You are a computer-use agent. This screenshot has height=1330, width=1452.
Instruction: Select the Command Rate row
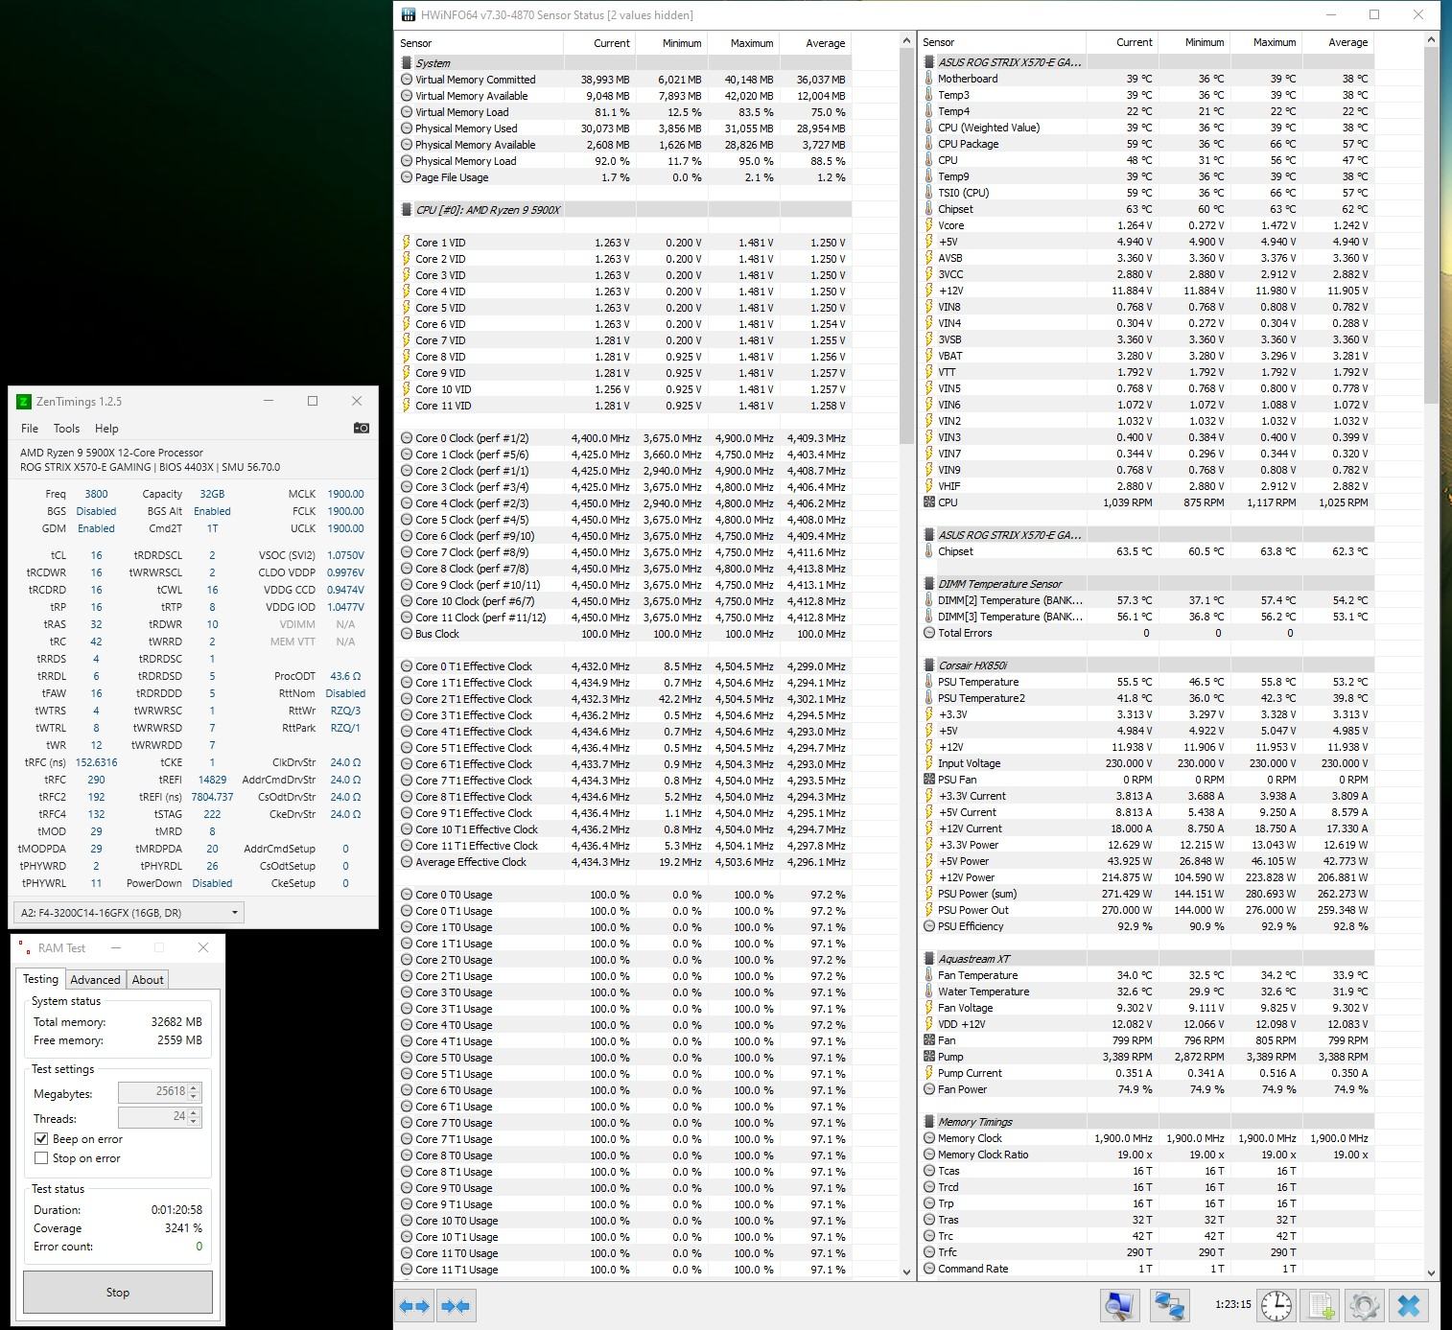1147,1269
